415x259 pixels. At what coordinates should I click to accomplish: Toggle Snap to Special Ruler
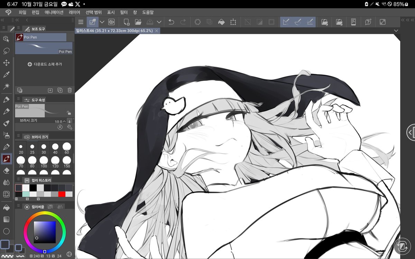coord(298,22)
